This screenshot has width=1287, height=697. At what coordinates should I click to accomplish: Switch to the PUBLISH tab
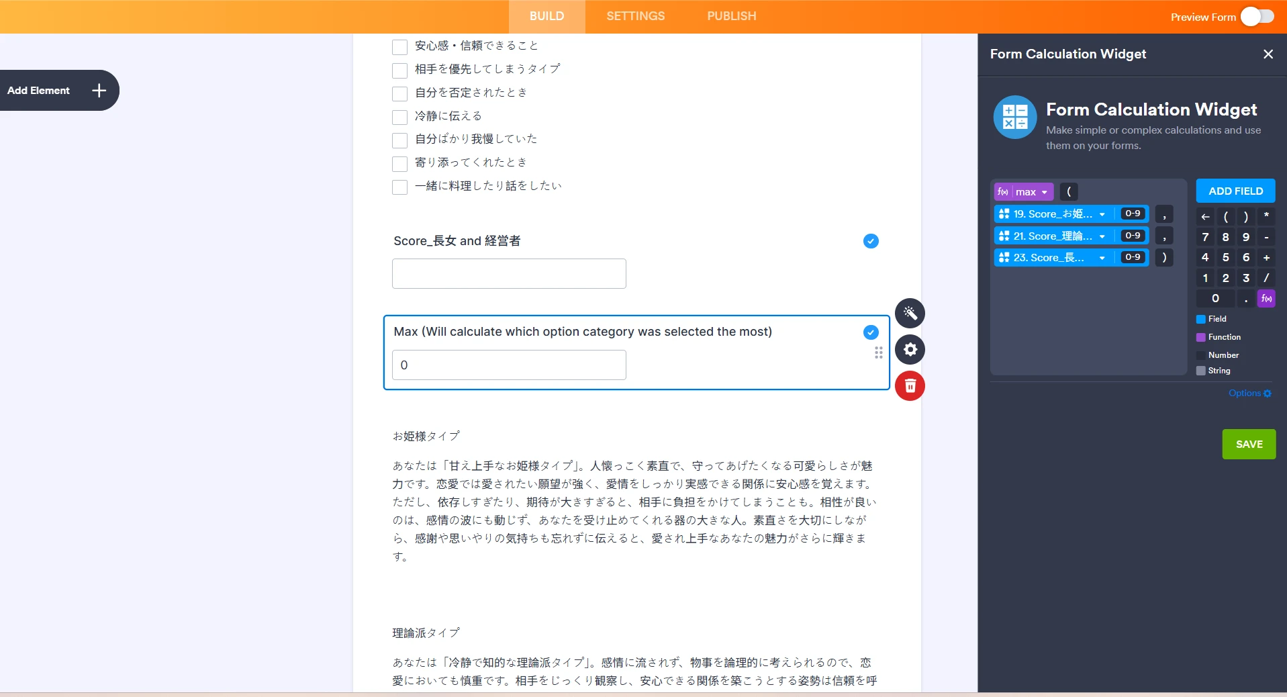point(731,16)
